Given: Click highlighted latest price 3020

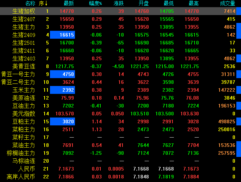Looking at the screenshot, I should tap(62, 121).
